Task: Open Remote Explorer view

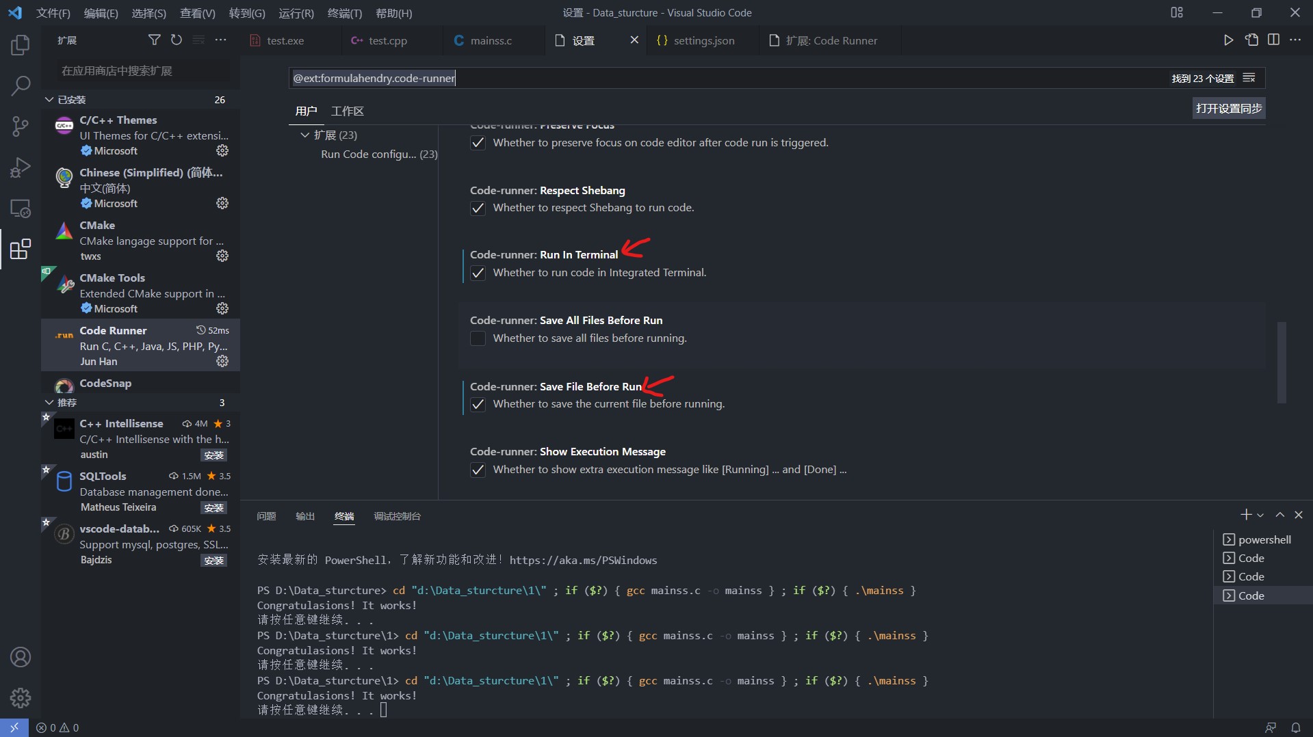Action: pos(21,208)
